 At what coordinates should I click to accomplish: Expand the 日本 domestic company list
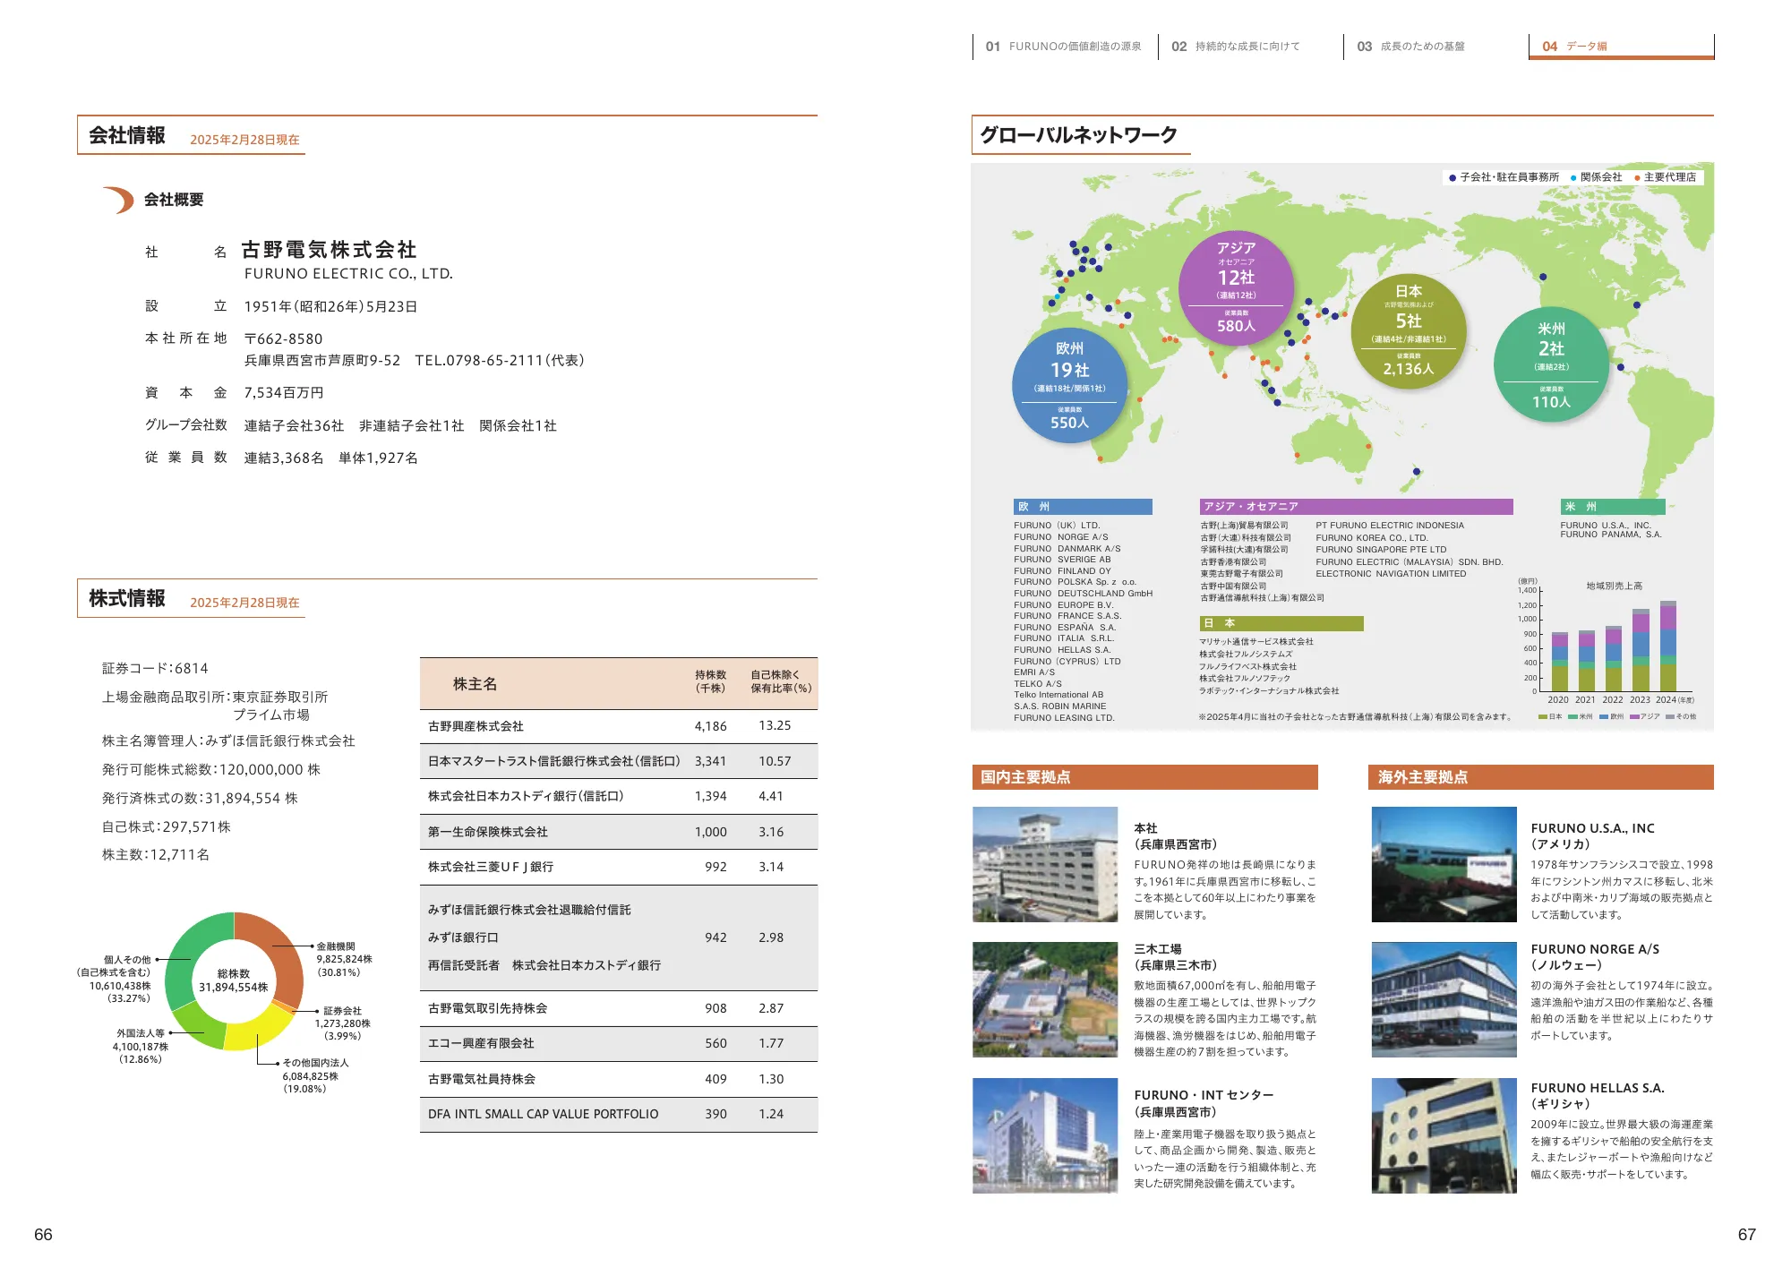pyautogui.click(x=1282, y=622)
